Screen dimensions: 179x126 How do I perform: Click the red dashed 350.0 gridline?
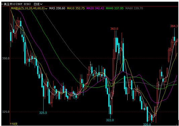click(x=94, y=58)
